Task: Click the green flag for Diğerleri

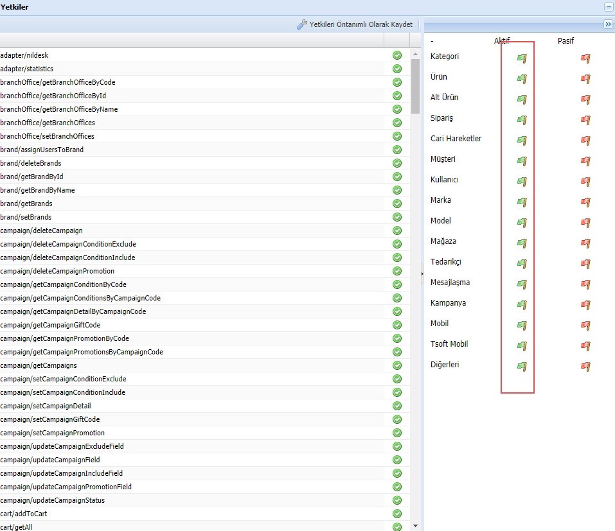Action: point(522,367)
